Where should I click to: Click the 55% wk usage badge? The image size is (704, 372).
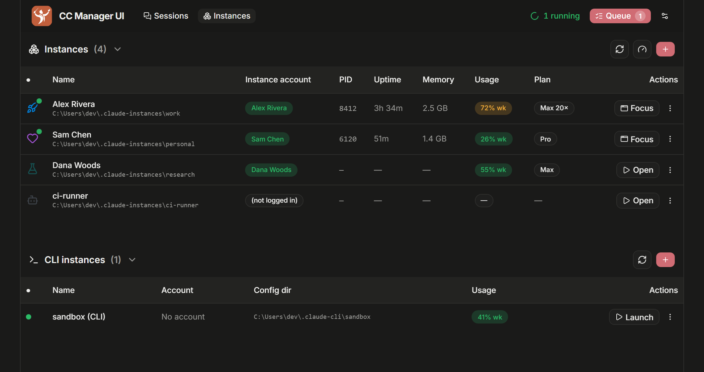point(493,170)
